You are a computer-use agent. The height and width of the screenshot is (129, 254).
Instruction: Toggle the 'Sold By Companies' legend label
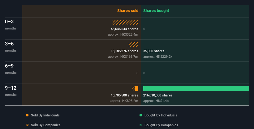point(46,125)
